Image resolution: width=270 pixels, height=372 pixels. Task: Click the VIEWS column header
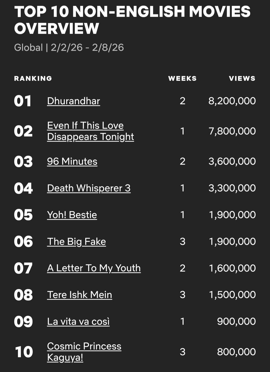tap(242, 78)
